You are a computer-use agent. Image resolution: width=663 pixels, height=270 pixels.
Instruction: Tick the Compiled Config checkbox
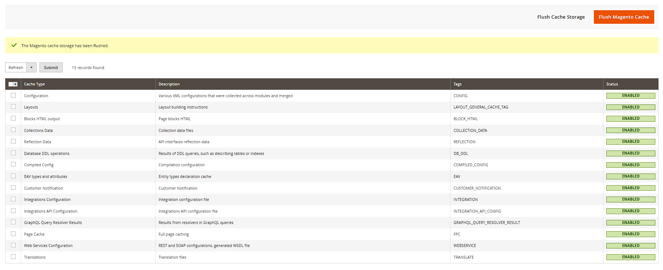click(x=14, y=164)
